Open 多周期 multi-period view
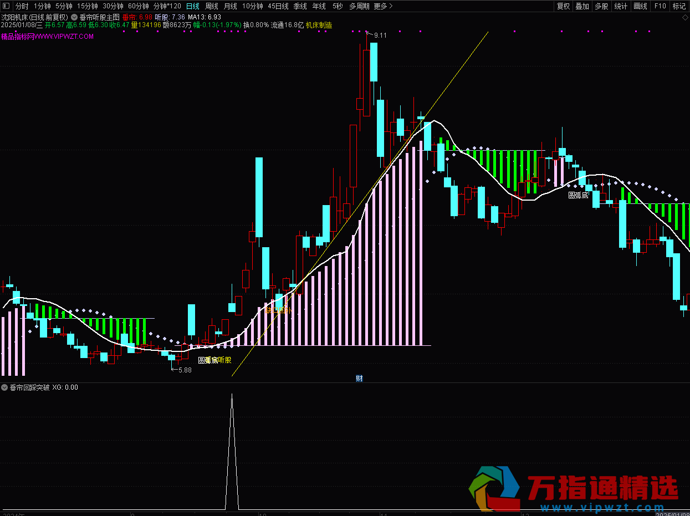Image resolution: width=690 pixels, height=516 pixels. [x=359, y=6]
